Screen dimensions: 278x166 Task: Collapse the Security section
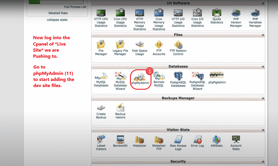(263, 161)
